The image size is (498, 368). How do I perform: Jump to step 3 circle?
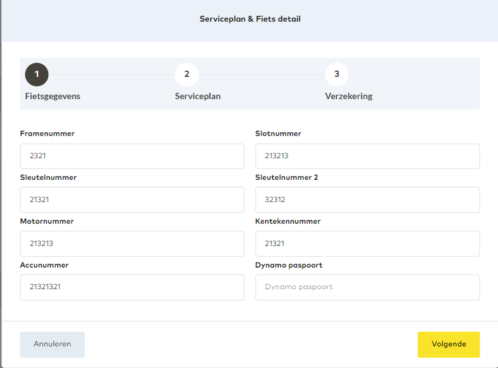click(x=336, y=74)
